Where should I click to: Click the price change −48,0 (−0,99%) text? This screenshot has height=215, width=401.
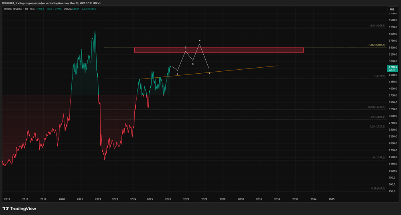[x=54, y=9]
